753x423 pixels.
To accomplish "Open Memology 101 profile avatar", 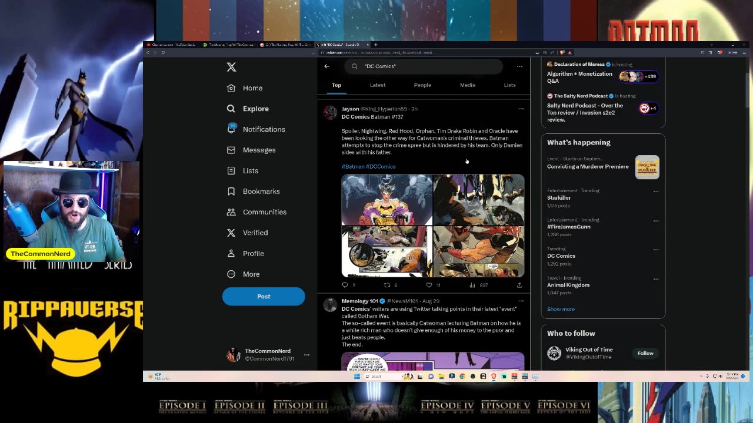I will click(331, 304).
